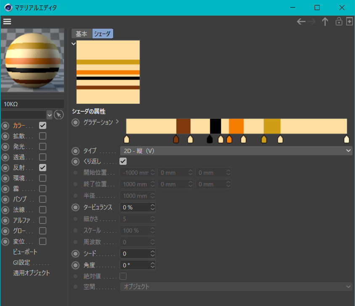Viewport: 355px width, 306px height.
Task: Switch to the 基本 tab
Action: 82,34
